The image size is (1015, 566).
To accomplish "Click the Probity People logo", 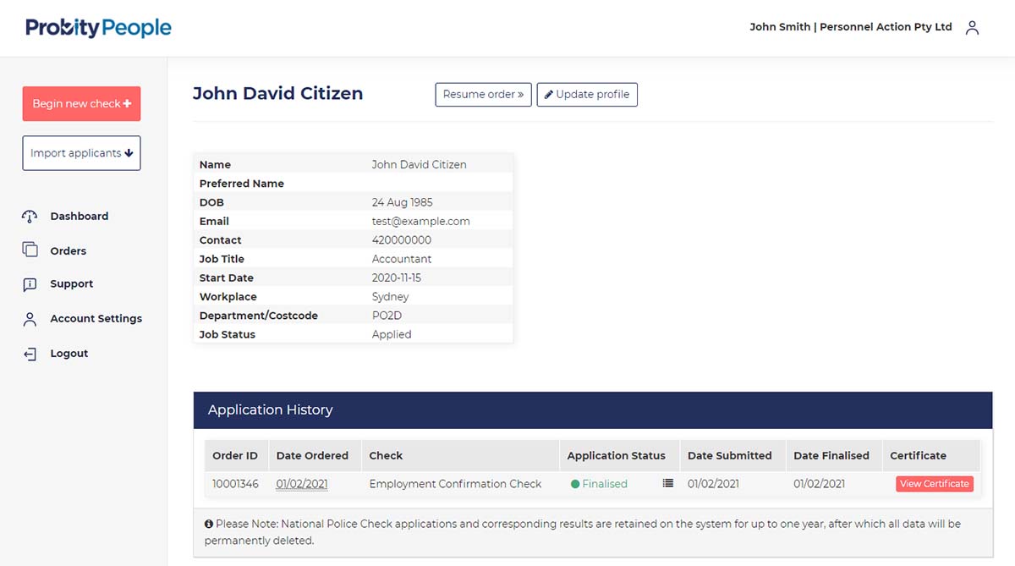I will (98, 28).
